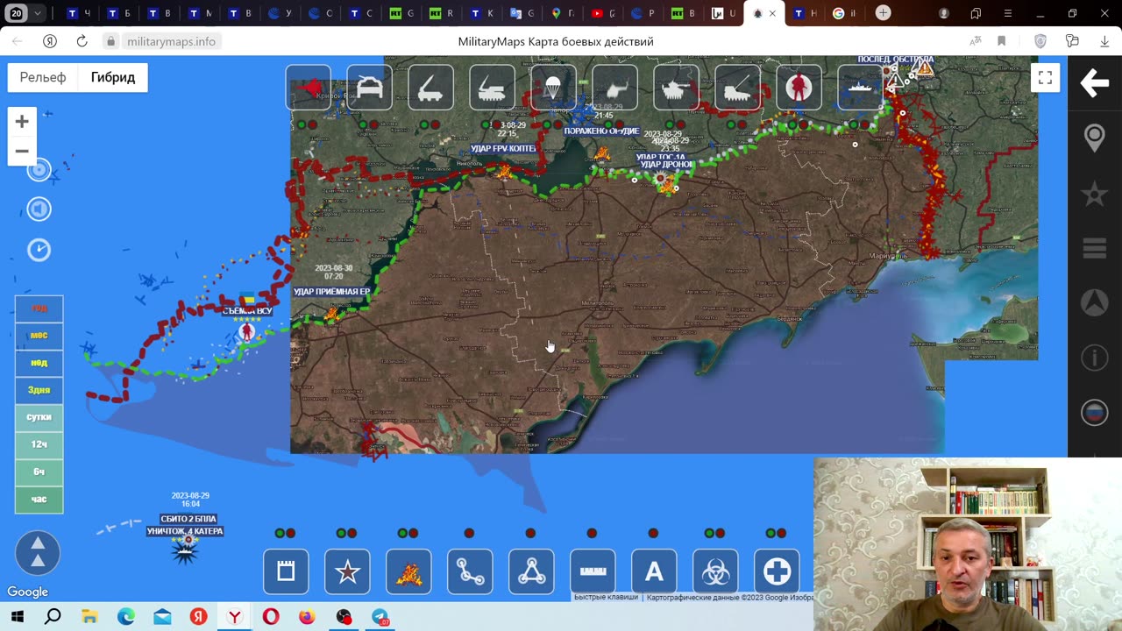Screen dimensions: 1122x631
Task: Select the rocket launcher truck icon
Action: [x=431, y=88]
